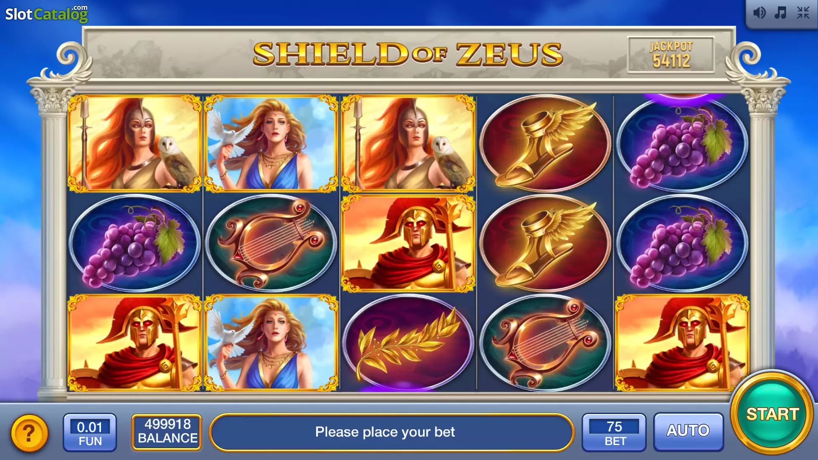Click the red-caped warrior in middle reel
The image size is (818, 460).
(408, 243)
